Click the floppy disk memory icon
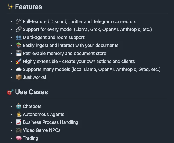 [19, 53]
